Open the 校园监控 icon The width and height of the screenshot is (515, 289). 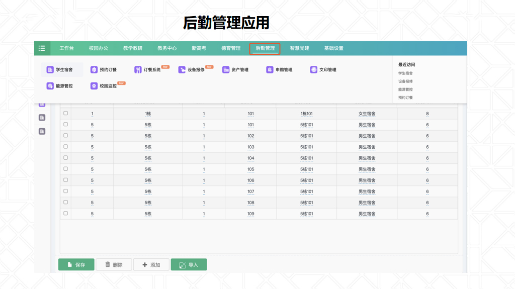pos(94,86)
